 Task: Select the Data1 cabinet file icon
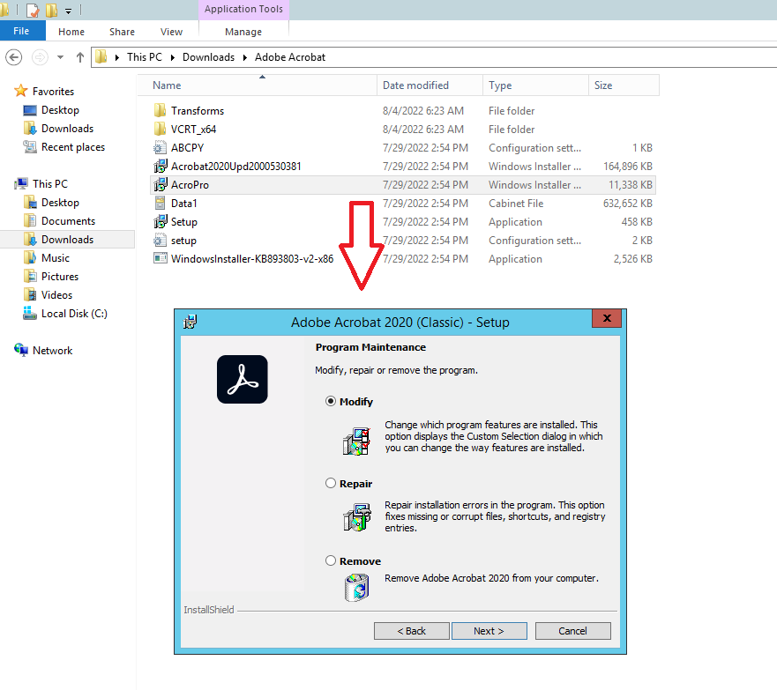[160, 203]
